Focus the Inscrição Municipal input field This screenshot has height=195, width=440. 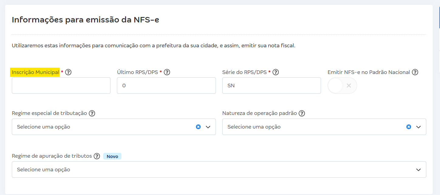(x=61, y=85)
